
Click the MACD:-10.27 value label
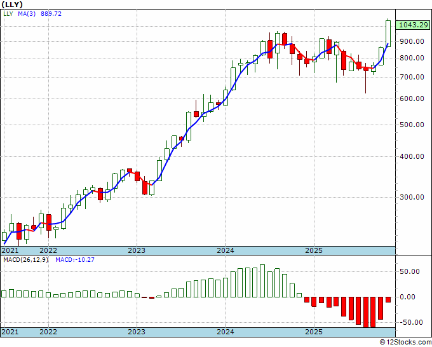(x=75, y=259)
